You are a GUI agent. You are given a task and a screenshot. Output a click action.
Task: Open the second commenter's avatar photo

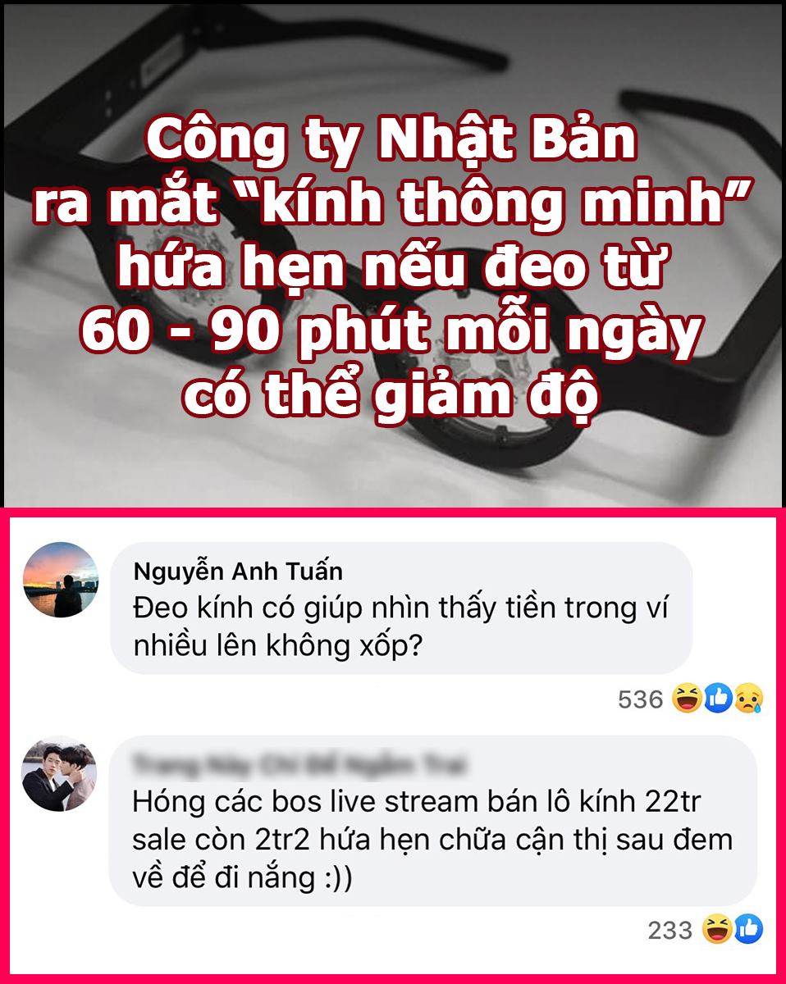tap(60, 774)
